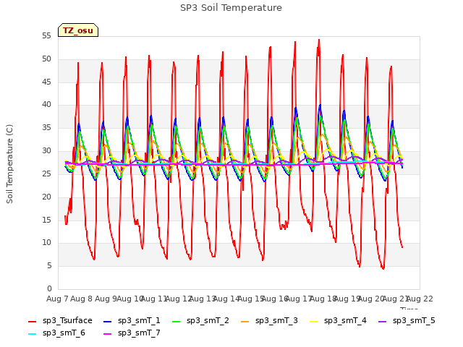Click the red sp3_Tsurface legend swatch
Viewport: 463px width, 347px height.
pos(32,321)
